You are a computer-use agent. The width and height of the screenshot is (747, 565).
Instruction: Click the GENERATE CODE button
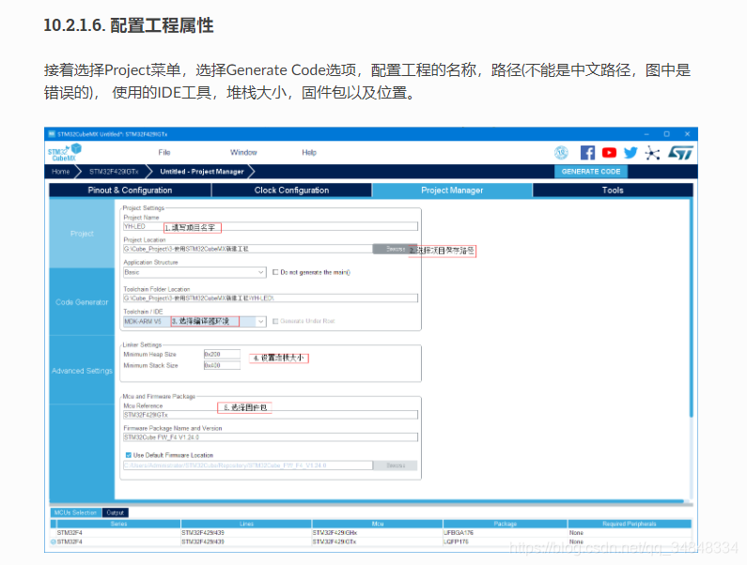point(591,172)
